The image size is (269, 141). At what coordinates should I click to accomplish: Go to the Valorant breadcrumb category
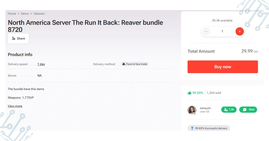(x=39, y=14)
